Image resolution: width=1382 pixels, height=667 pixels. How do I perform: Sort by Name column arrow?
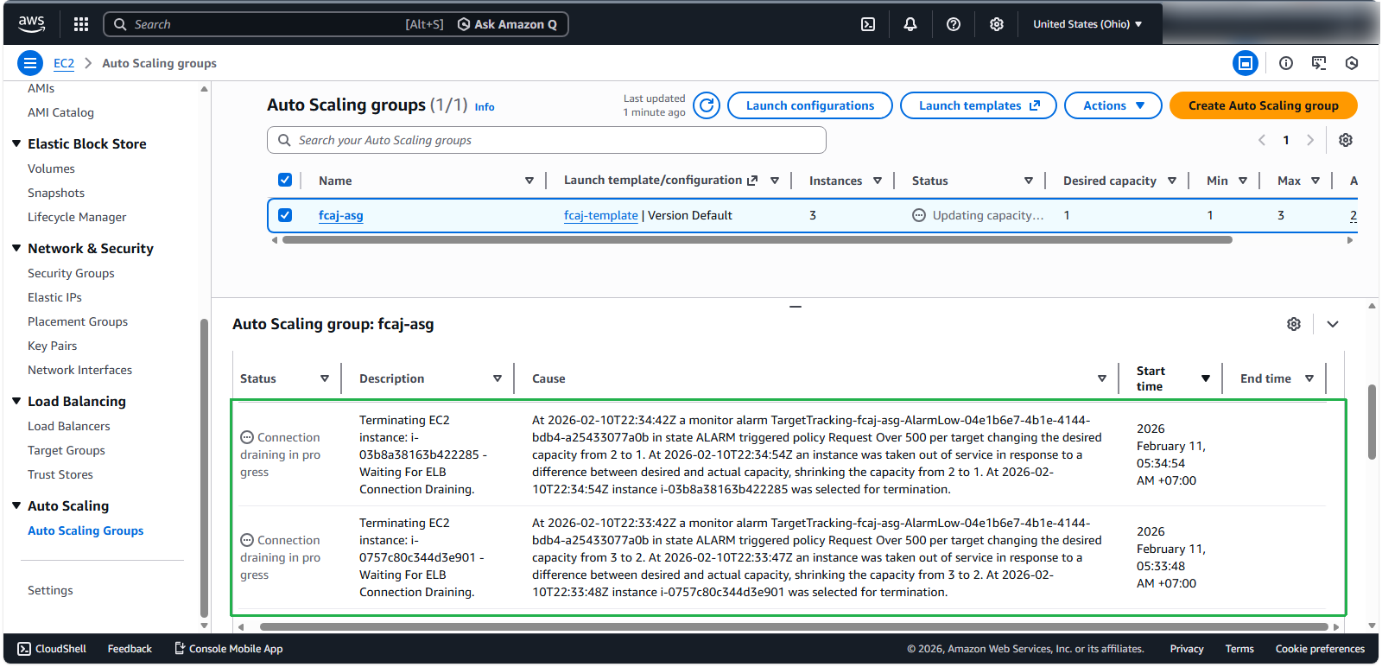coord(529,181)
